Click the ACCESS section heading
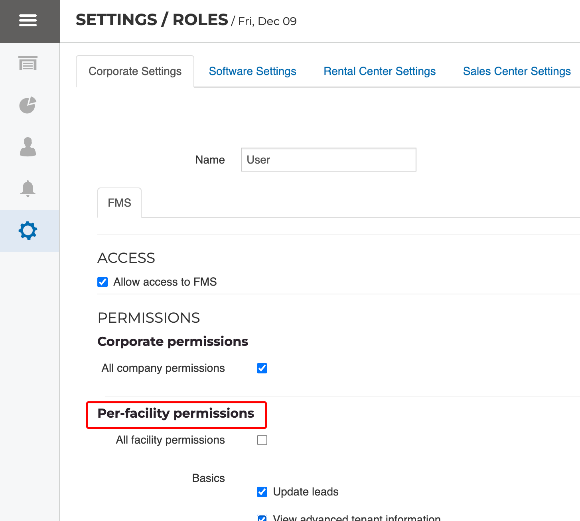The height and width of the screenshot is (521, 580). [126, 258]
